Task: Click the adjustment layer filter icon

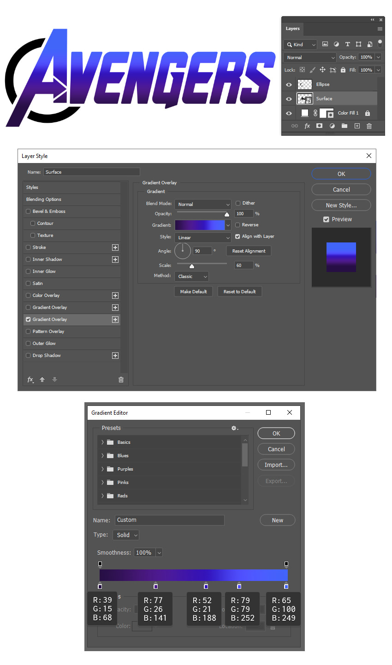Action: click(x=336, y=44)
